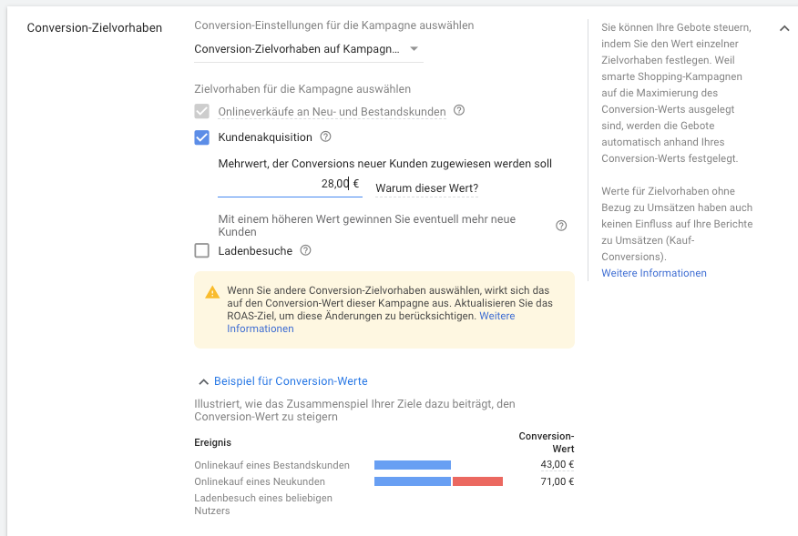Image resolution: width=798 pixels, height=536 pixels.
Task: Collapse the Beispiel für Conversion-Werte section
Action: point(203,380)
